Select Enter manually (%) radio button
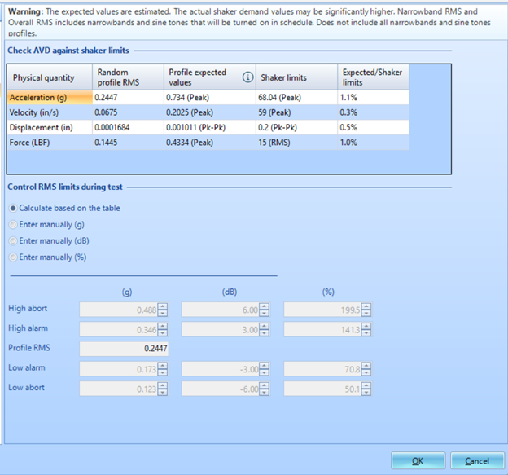508x475 pixels. (13, 257)
